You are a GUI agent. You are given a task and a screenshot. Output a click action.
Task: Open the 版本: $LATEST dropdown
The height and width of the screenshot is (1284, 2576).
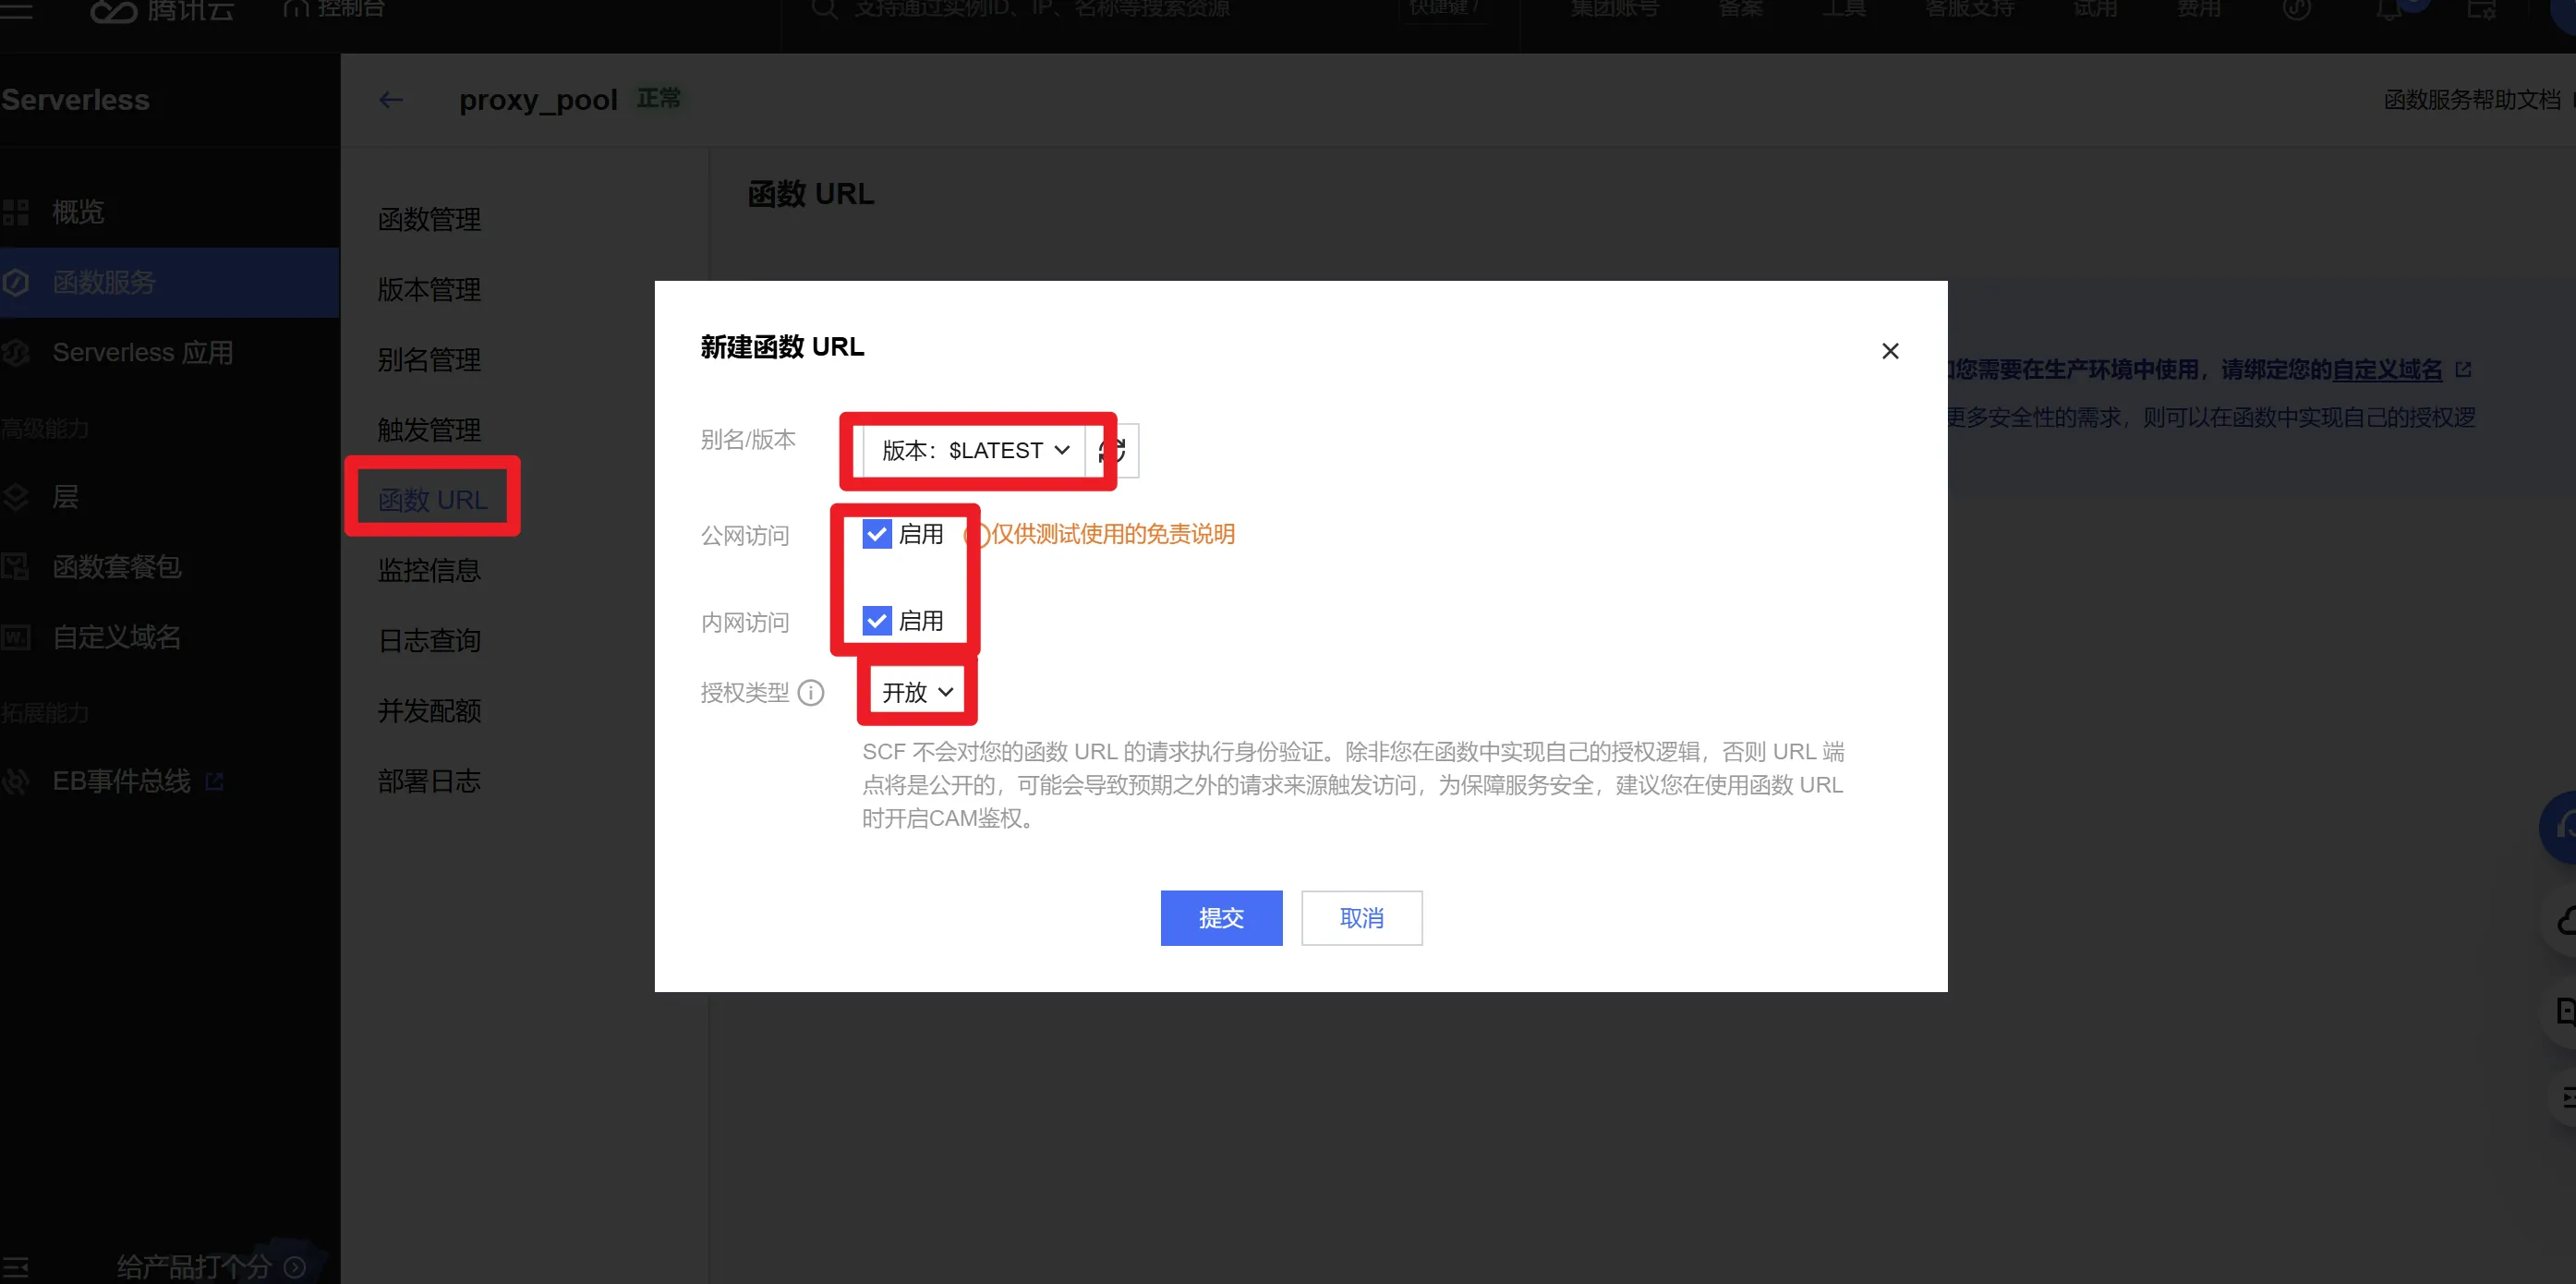click(975, 451)
